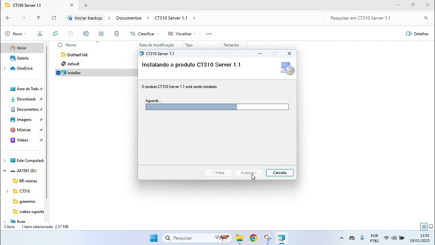The height and width of the screenshot is (245, 435).
Task: Close the CT310 Server 1.1 Explorer tab
Action: [x=72, y=5]
